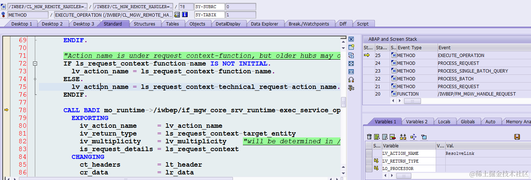The width and height of the screenshot is (531, 180).
Task: Open the Script tab
Action: (363, 24)
